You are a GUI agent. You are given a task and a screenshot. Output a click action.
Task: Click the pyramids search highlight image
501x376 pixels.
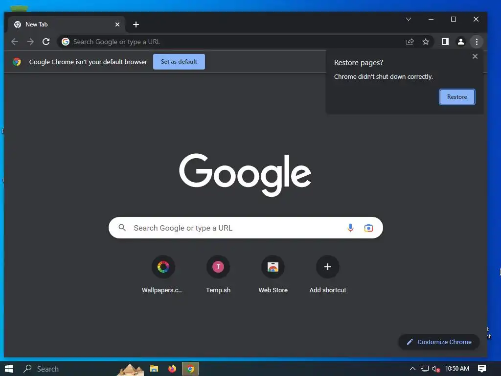130,369
